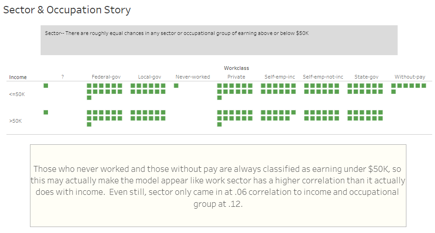Click first green mark under Without-pay
This screenshot has height=233, width=435.
click(x=393, y=85)
